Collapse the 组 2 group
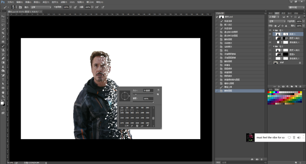This screenshot has height=164, width=306. coord(274,46)
